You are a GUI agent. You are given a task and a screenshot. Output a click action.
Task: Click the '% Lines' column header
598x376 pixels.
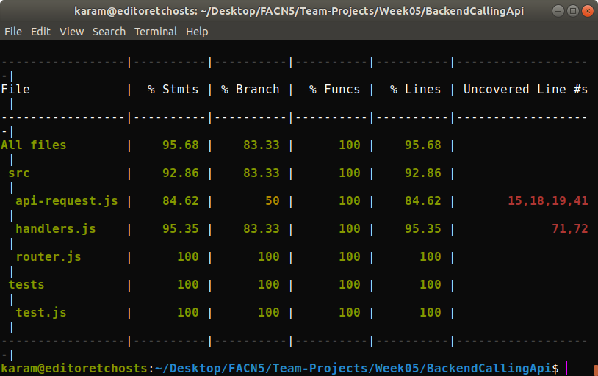coord(415,90)
